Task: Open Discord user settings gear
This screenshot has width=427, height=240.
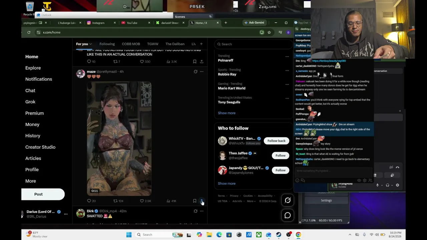Action: tap(397, 185)
